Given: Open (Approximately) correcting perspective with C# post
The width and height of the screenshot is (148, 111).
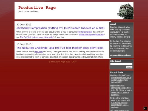Looking at the screenshot, I should point(121,90).
